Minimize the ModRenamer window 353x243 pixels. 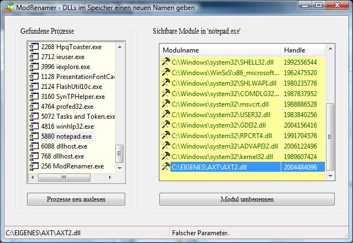pyautogui.click(x=305, y=5)
